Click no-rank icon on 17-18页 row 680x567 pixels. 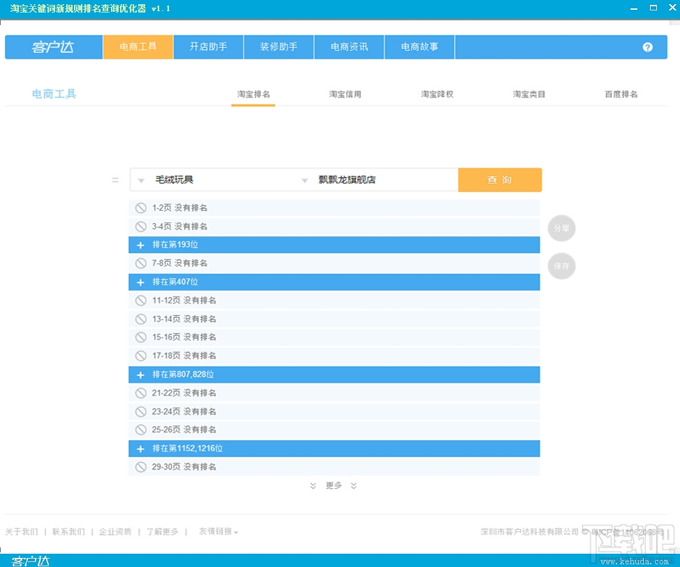point(140,356)
